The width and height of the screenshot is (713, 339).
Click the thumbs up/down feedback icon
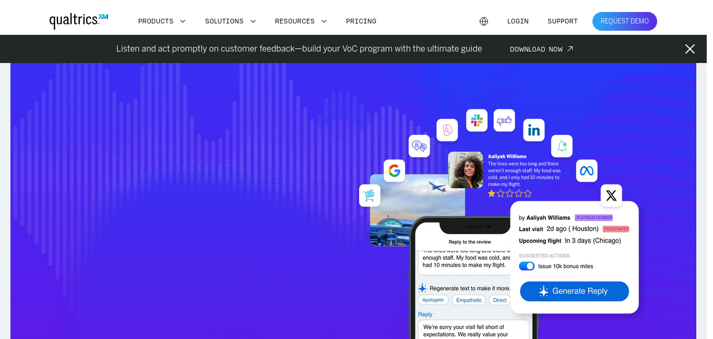coord(504,120)
